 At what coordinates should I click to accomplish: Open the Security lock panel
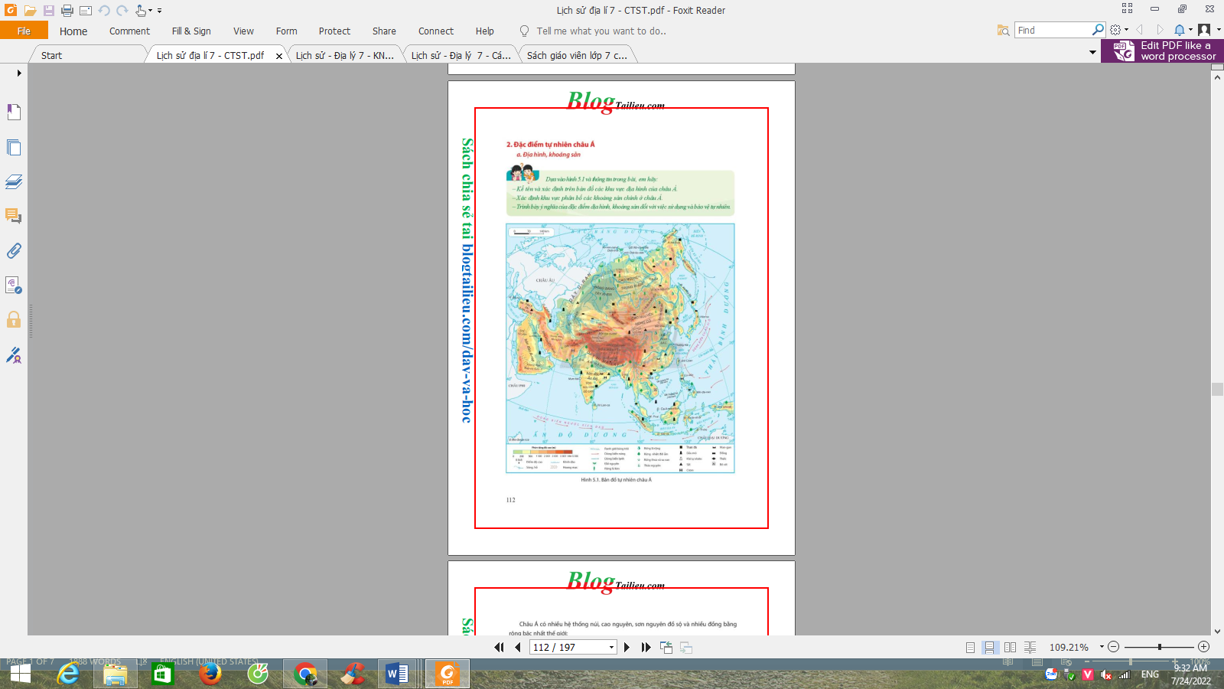coord(14,319)
